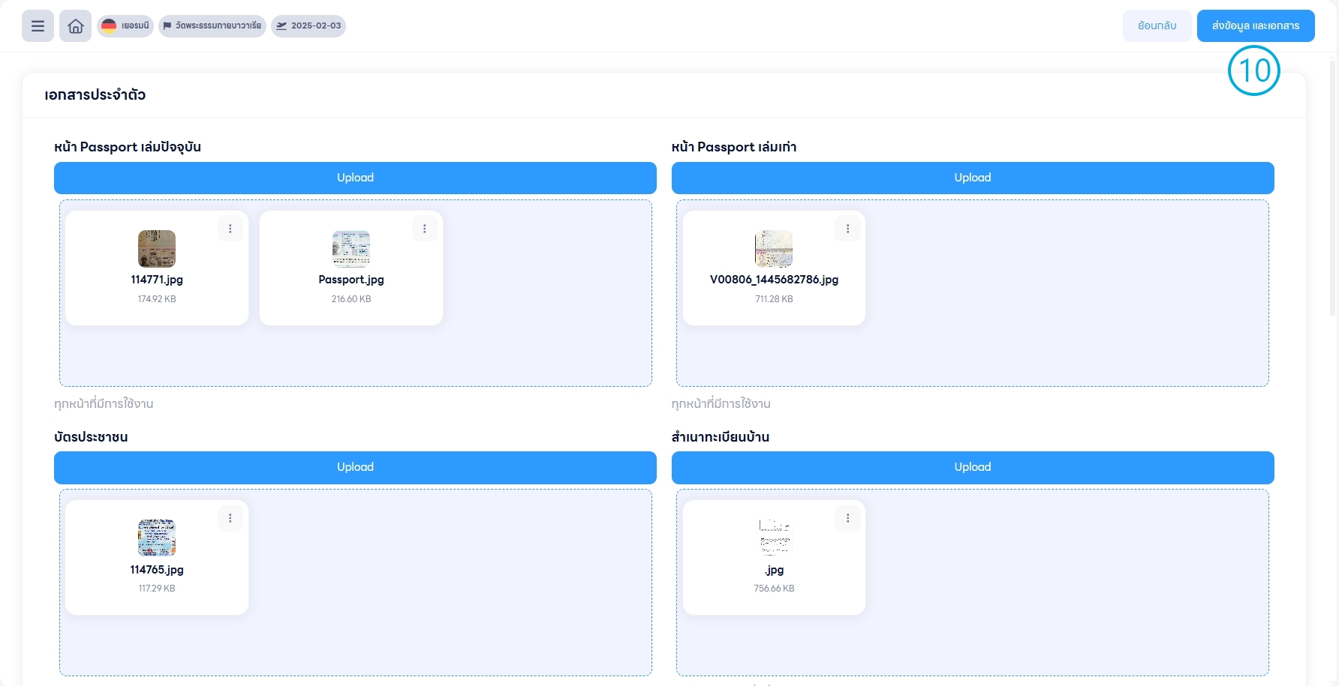Click the 2025-02-03 departure date chip
The width and height of the screenshot is (1339, 686).
[308, 26]
